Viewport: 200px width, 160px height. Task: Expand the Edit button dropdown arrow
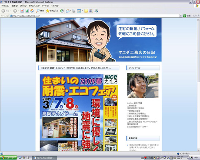(83, 11)
